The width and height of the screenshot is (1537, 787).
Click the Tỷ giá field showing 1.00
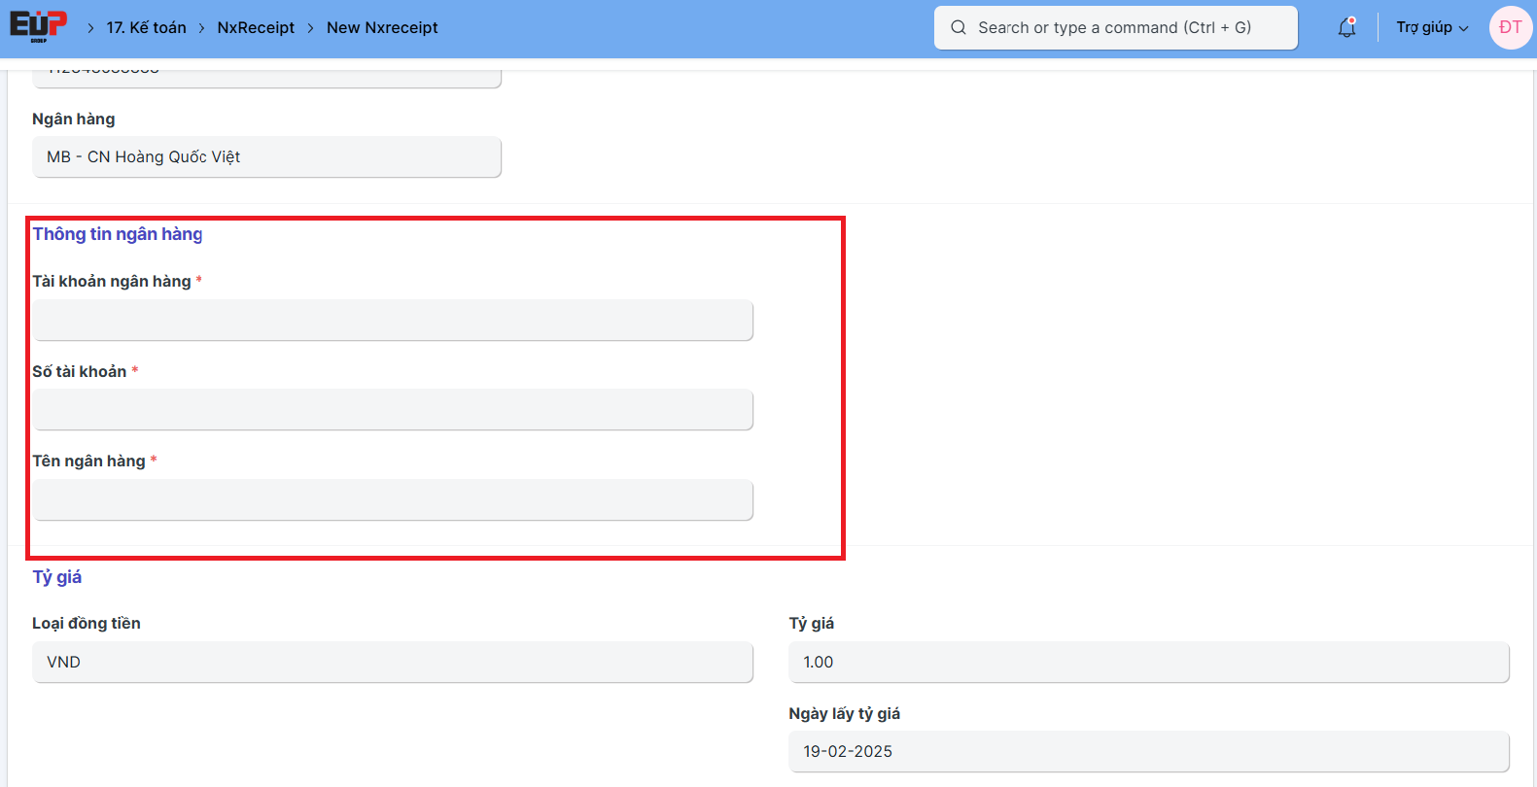1148,663
